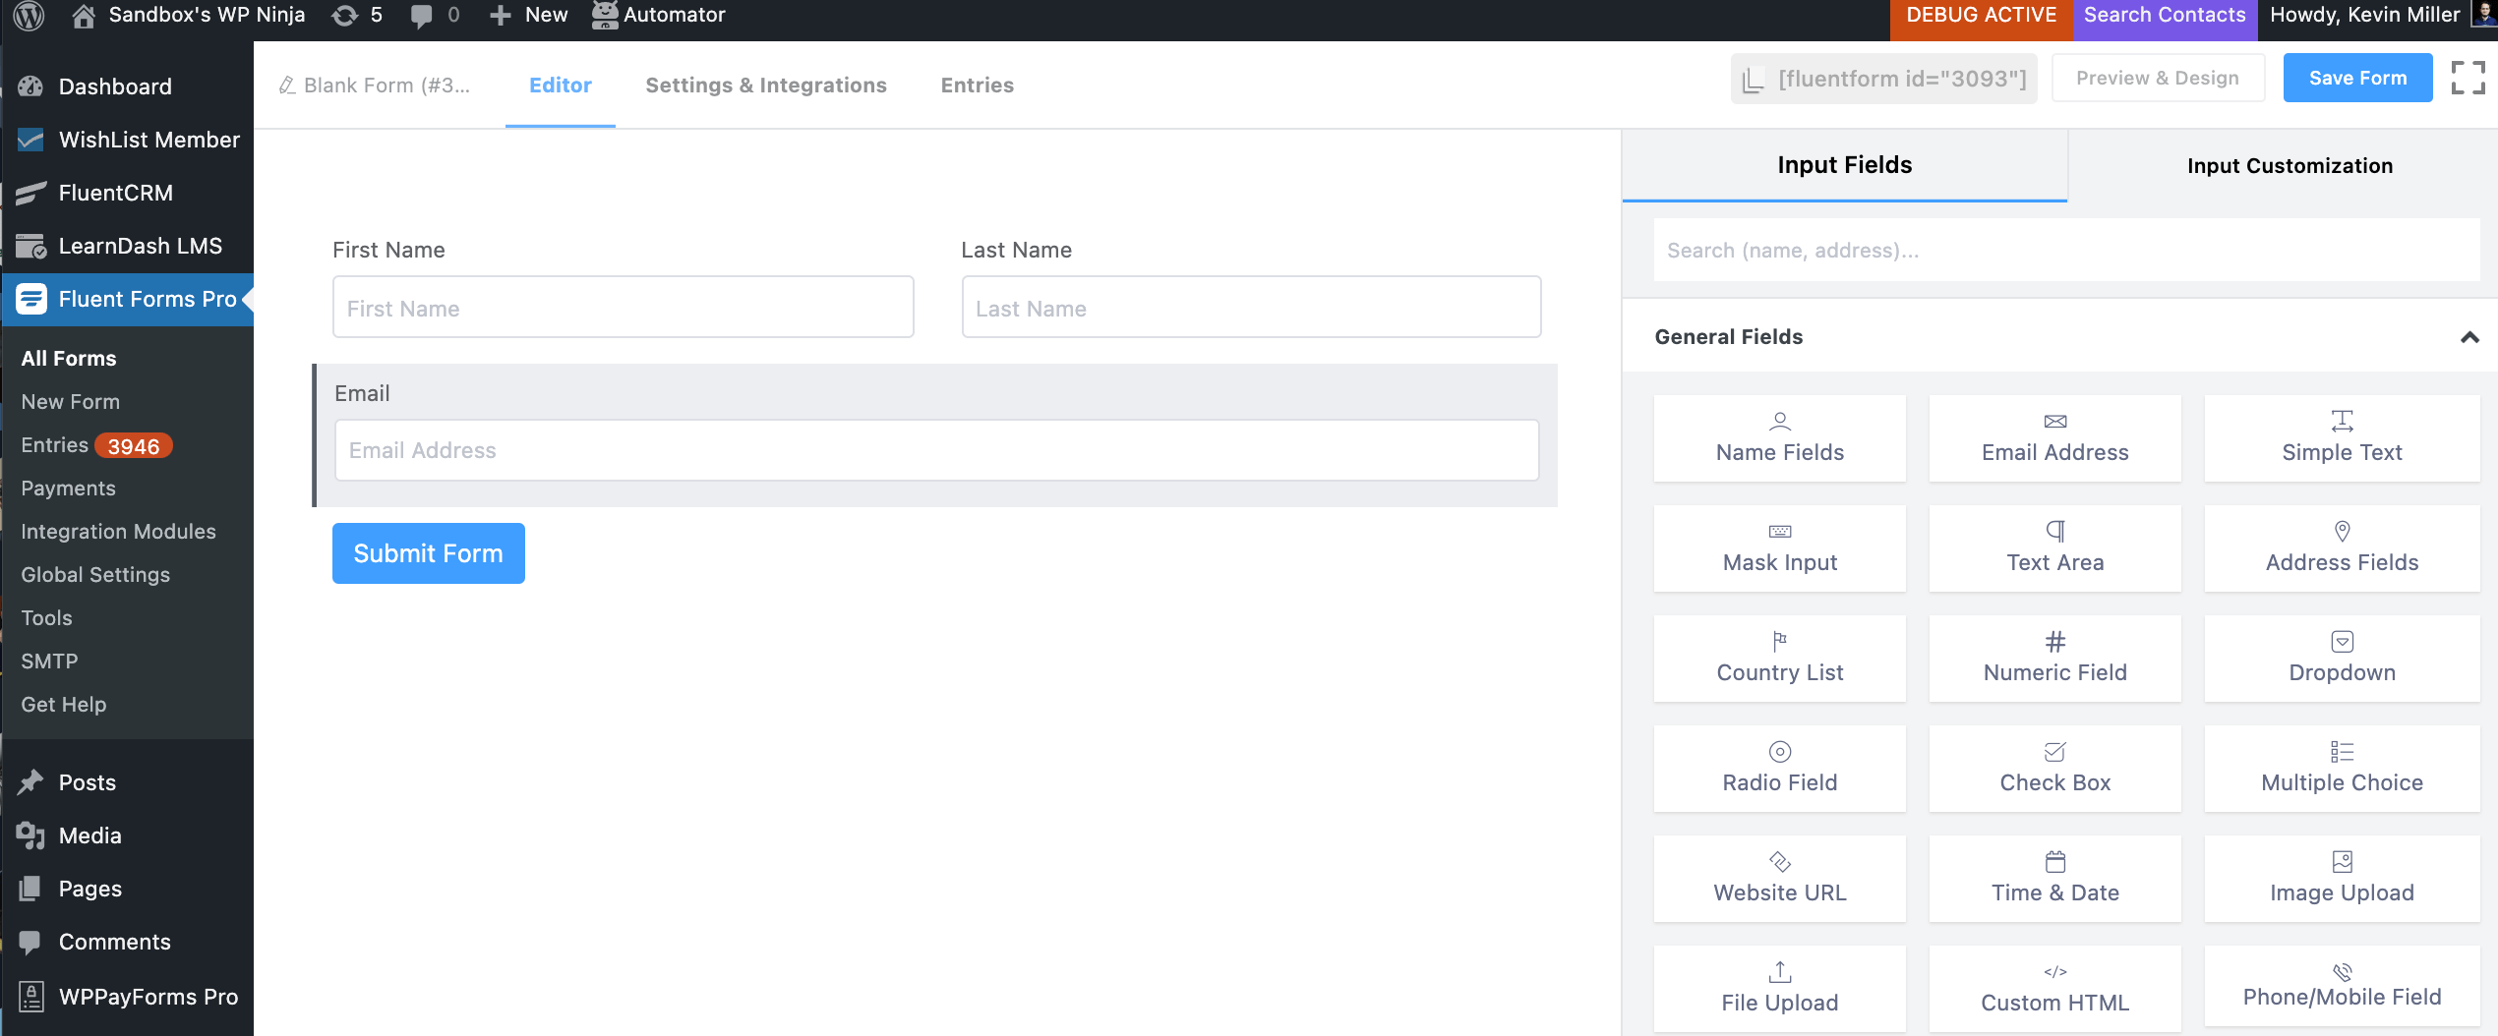This screenshot has height=1036, width=2498.
Task: Click the Automator robot icon
Action: (x=604, y=15)
